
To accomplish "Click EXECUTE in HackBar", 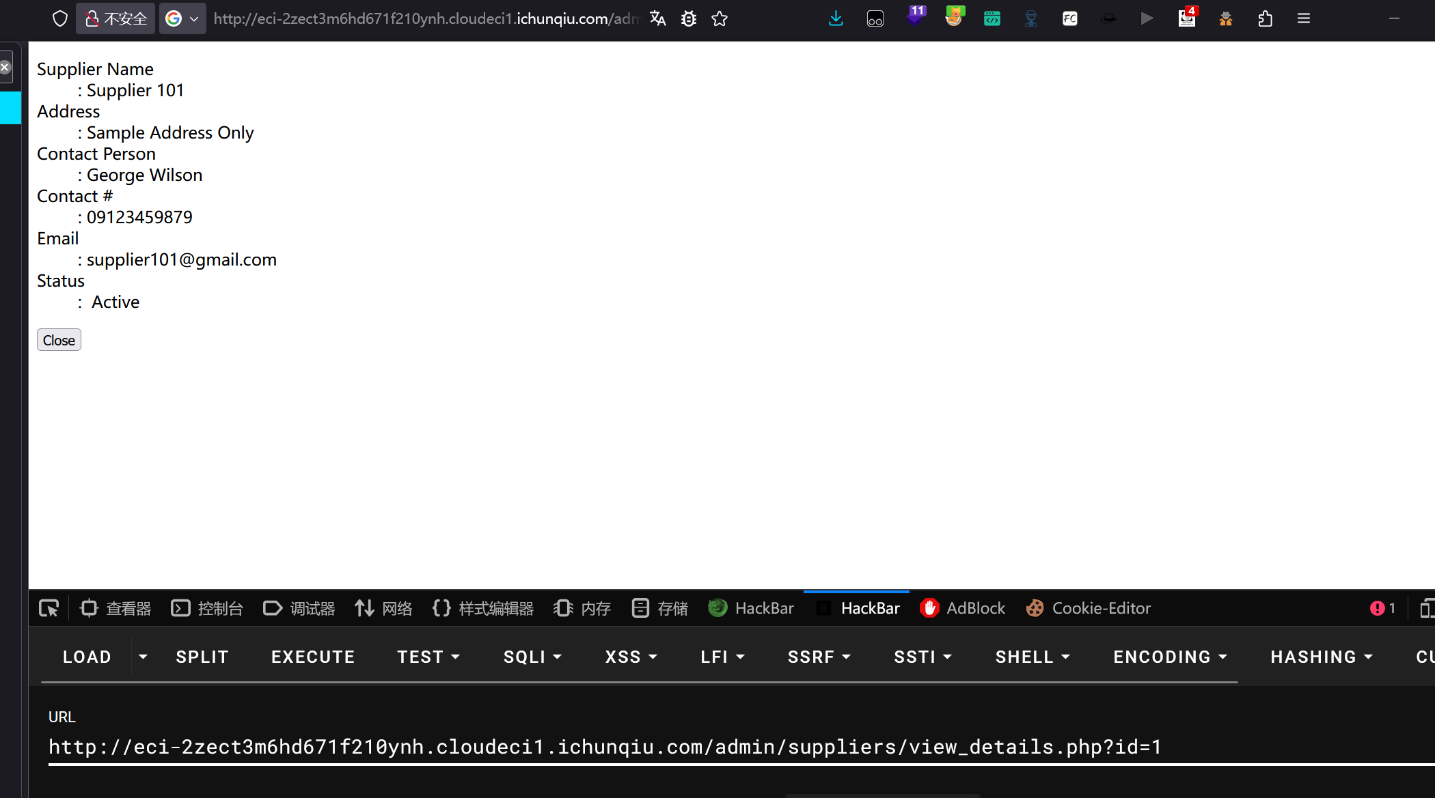I will tap(313, 657).
